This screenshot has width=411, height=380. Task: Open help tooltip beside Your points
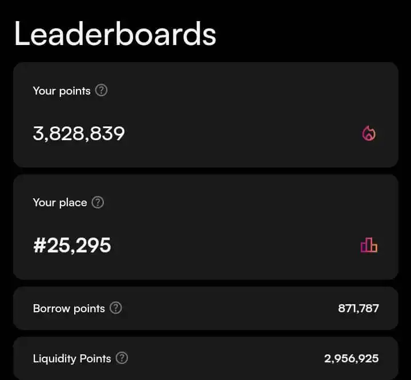pos(101,90)
